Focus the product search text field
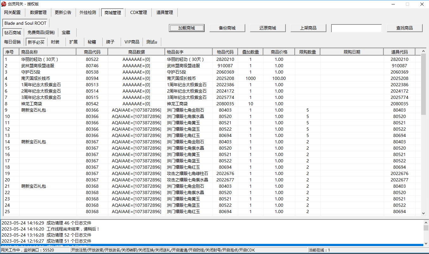The image size is (429, 254). point(356,28)
